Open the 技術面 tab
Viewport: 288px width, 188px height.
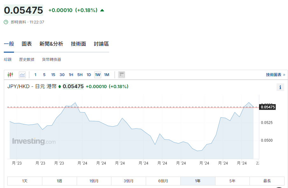tap(78, 44)
